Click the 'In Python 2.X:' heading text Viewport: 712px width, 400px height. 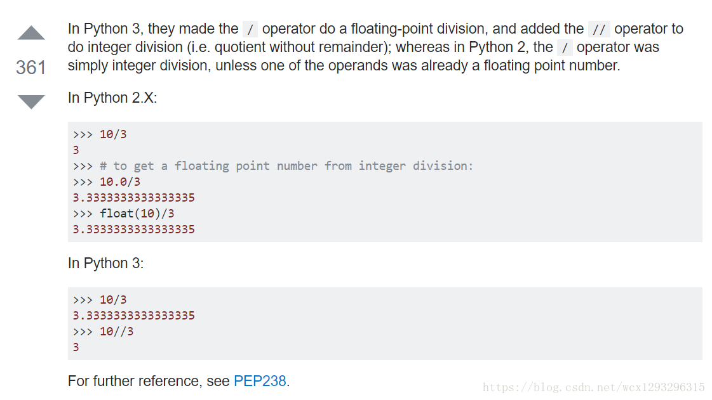[112, 98]
